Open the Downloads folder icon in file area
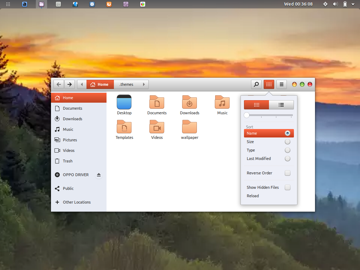Screen dimensions: 360x270 click(x=189, y=105)
